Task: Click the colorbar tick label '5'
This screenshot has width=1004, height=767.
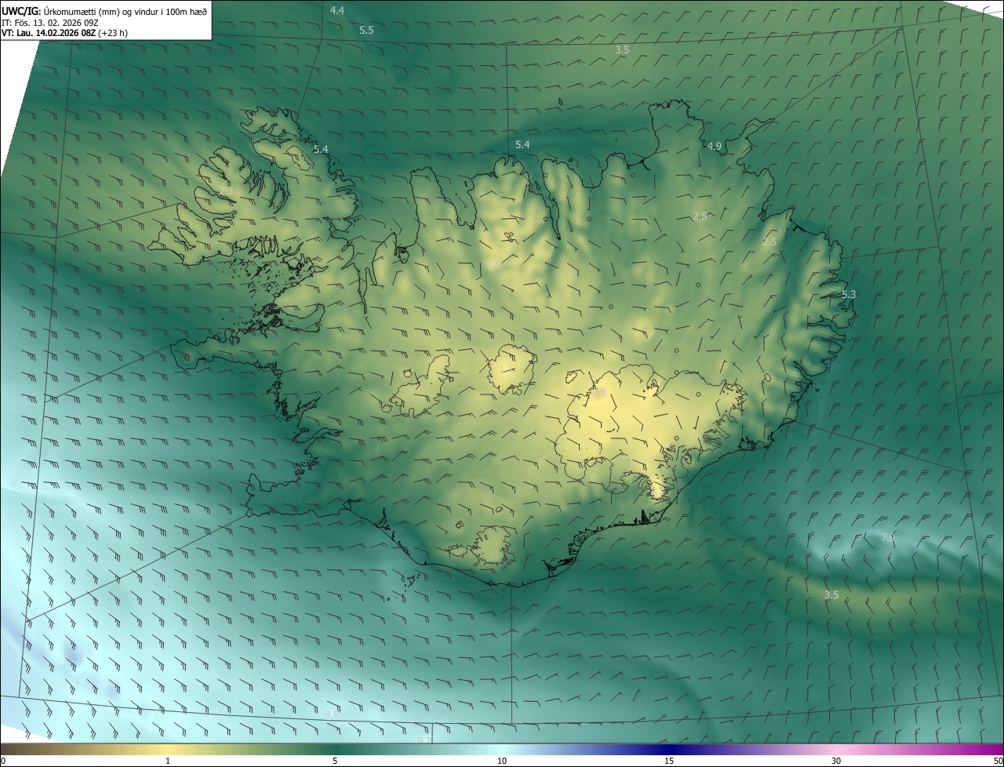Action: point(335,761)
